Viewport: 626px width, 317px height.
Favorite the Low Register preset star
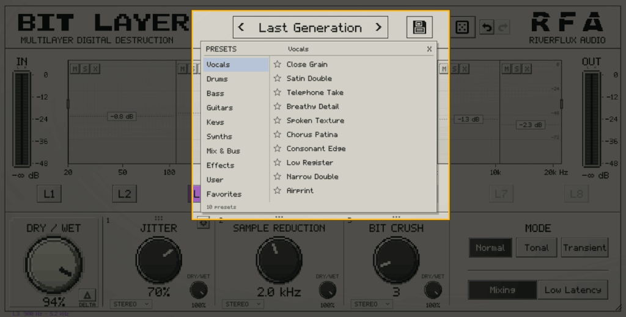(x=278, y=162)
